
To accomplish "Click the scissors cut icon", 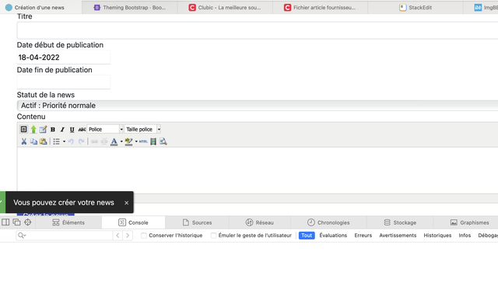I will (x=24, y=141).
